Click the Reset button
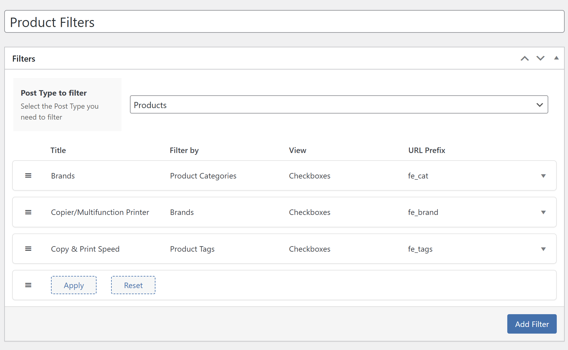Screen dimensions: 568x350 [x=133, y=285]
